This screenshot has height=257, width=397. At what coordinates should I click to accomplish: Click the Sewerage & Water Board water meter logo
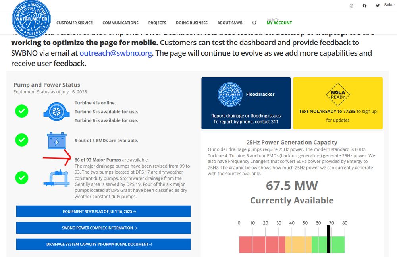click(x=31, y=19)
